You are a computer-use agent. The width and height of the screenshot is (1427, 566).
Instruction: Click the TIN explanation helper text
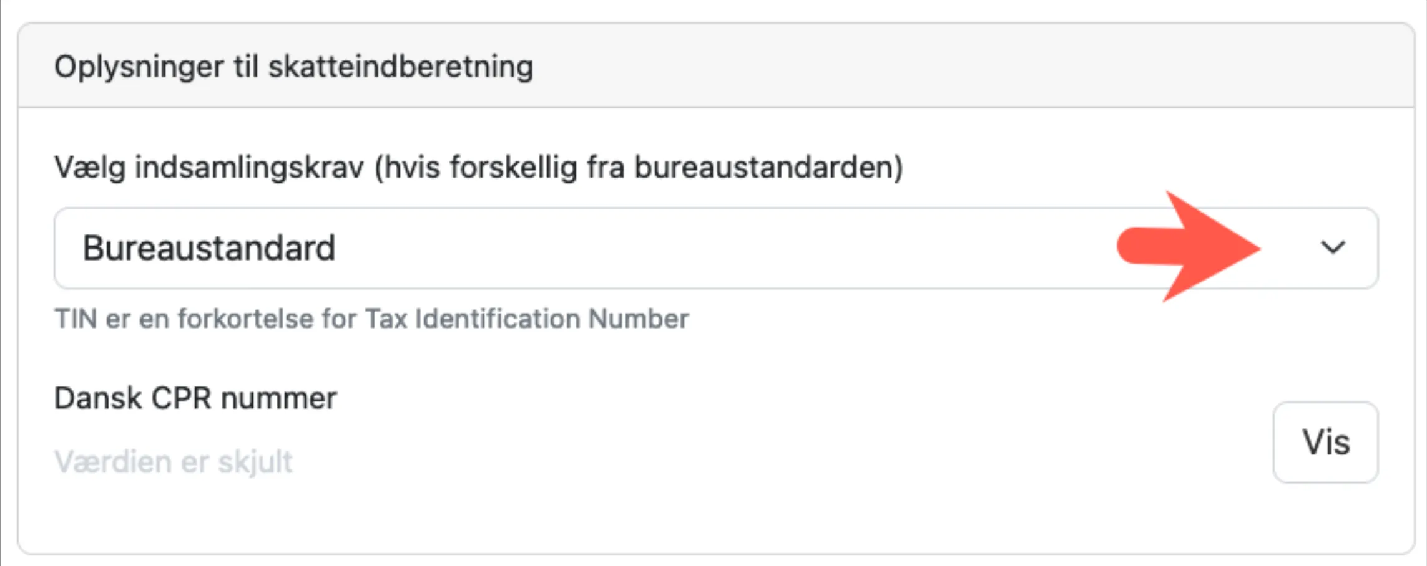tap(372, 319)
